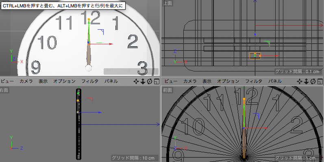Click the グリッド間隔 : 10 cm text

(133, 158)
